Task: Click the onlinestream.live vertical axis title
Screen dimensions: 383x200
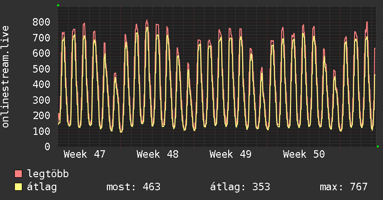Action: pos(6,77)
